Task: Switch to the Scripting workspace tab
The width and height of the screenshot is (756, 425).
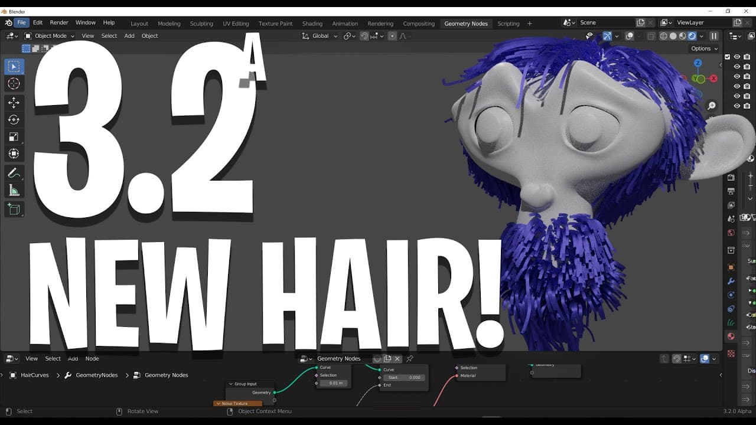Action: click(x=509, y=24)
